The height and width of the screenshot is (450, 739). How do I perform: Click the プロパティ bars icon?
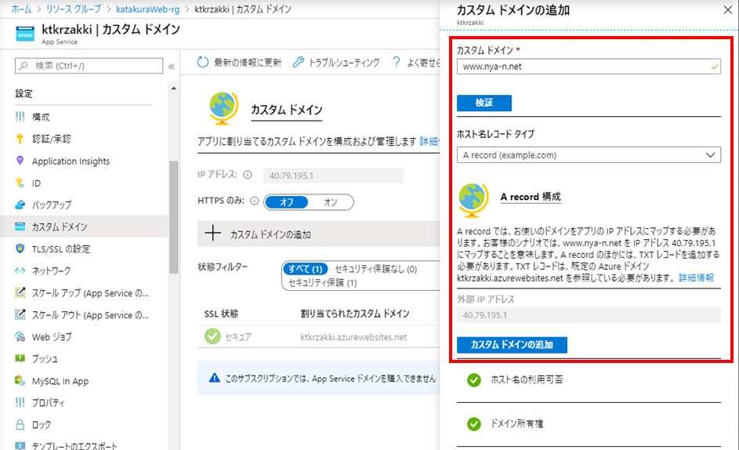coord(20,402)
